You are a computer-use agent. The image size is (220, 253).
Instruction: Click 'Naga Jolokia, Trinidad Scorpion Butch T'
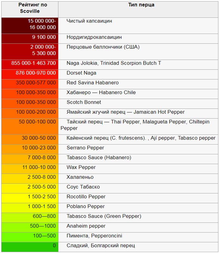(x=114, y=63)
